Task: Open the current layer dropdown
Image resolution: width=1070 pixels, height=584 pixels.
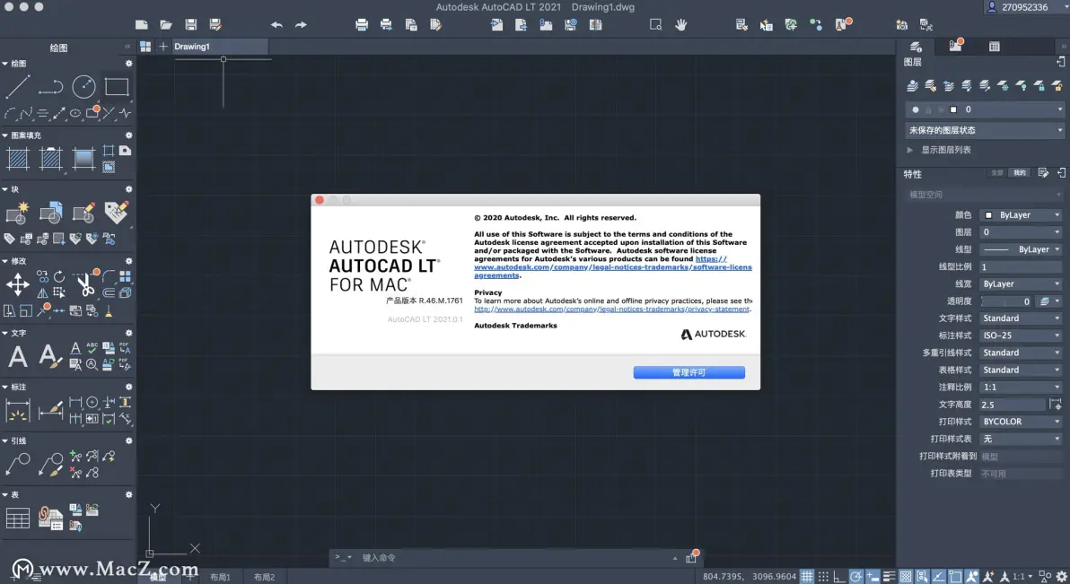Action: (x=985, y=109)
